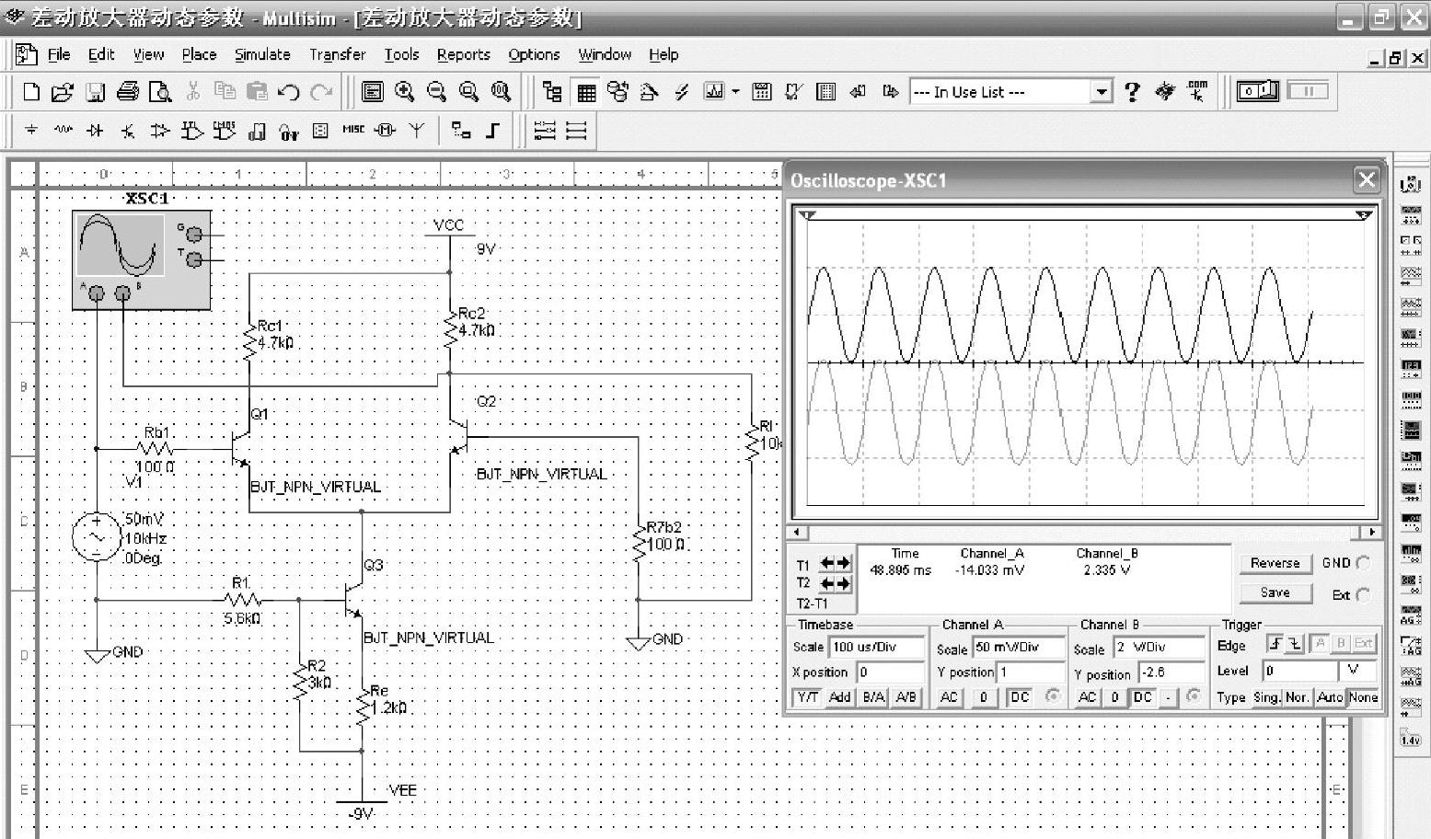
Task: Click the Timebase Scale field
Action: tap(876, 647)
